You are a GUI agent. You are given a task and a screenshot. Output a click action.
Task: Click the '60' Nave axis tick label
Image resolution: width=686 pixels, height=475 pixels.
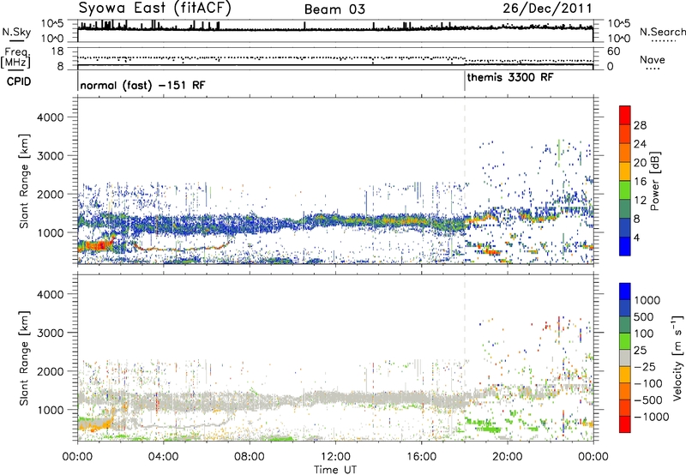(613, 51)
